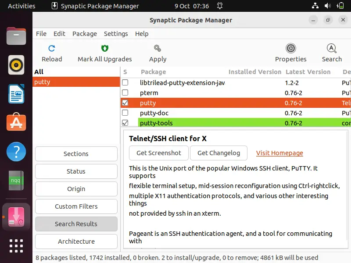Show all applications grid
This screenshot has width=351, height=263.
(16, 246)
